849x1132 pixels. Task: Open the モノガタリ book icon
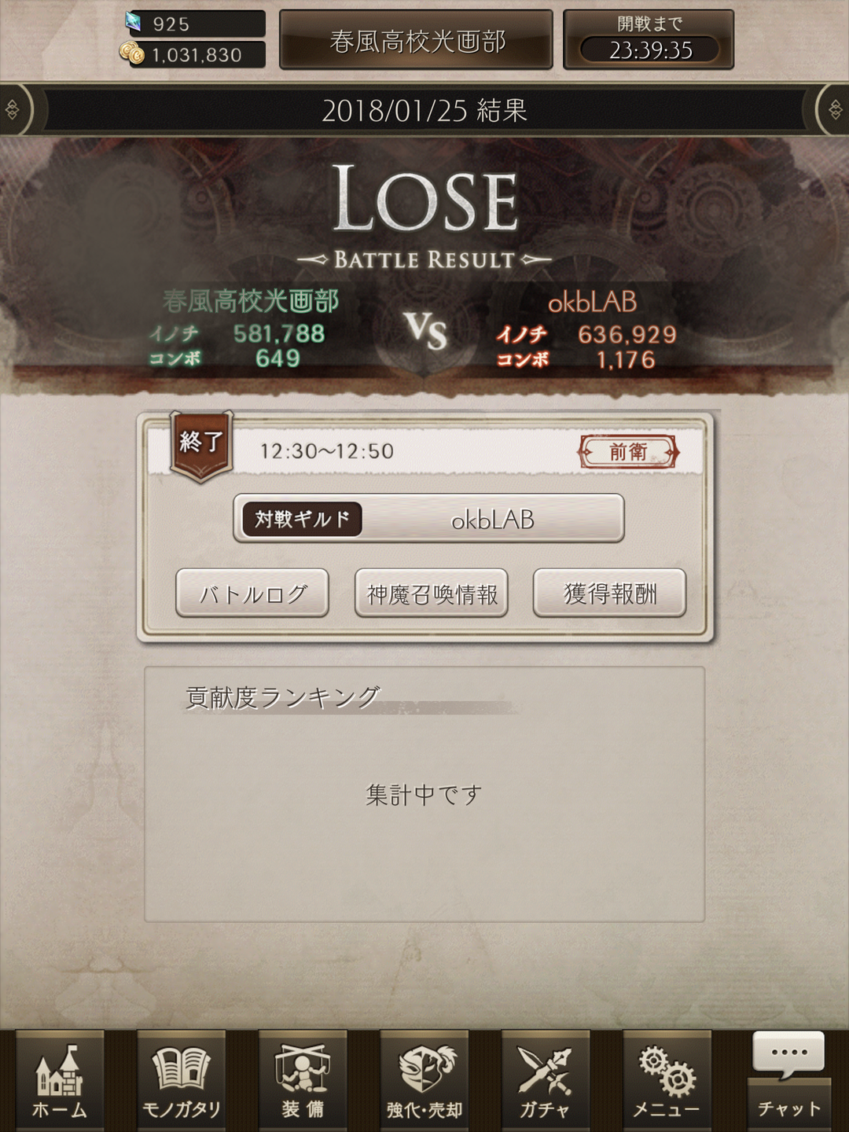click(182, 1080)
